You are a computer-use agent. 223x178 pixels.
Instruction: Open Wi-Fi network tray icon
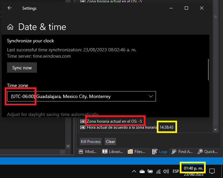coord(158,172)
